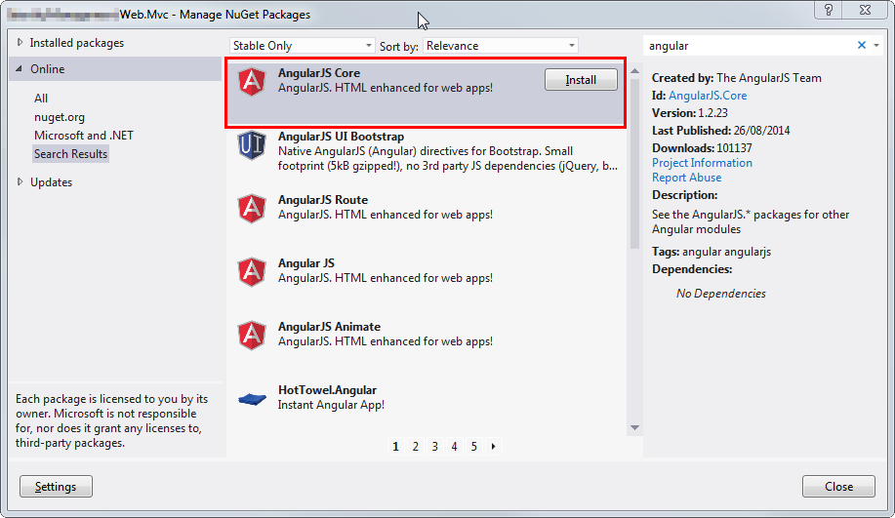Screen dimensions: 895x518
Task: Open help with the question mark button
Action: tap(829, 10)
